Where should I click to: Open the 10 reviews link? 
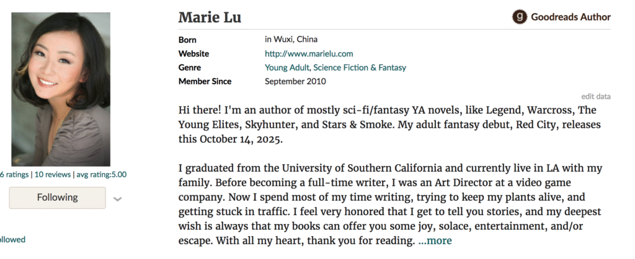[53, 175]
